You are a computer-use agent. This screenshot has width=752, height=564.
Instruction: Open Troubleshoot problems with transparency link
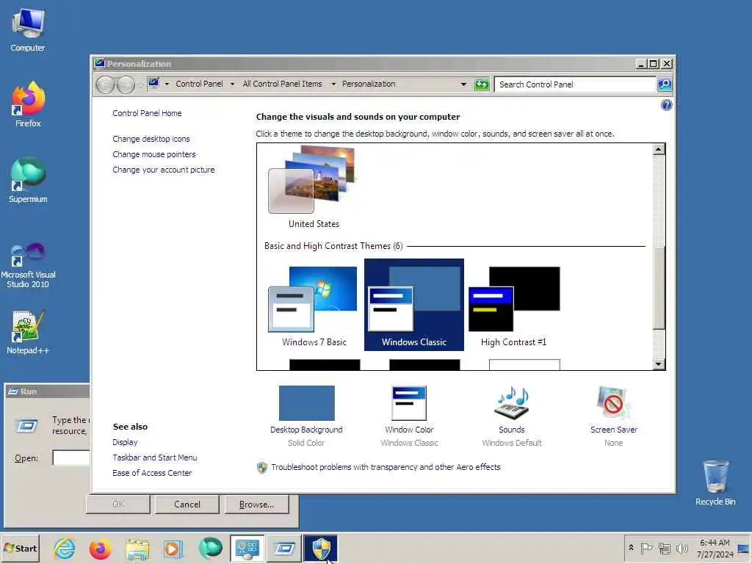click(386, 467)
